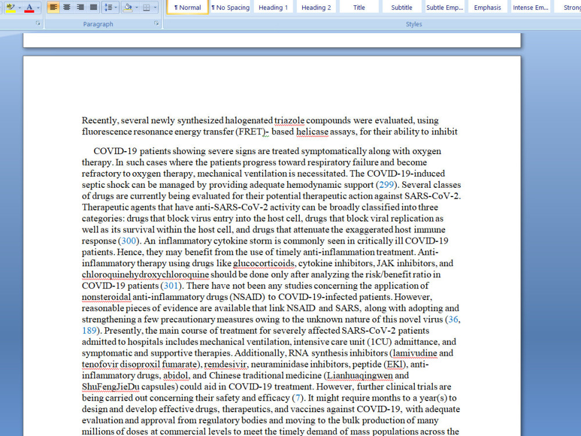Image resolution: width=581 pixels, height=436 pixels.
Task: Click the underlined word "abidol"
Action: click(175, 376)
